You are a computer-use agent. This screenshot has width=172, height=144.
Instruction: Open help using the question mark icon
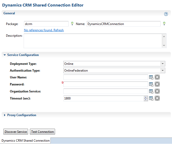click(x=166, y=14)
